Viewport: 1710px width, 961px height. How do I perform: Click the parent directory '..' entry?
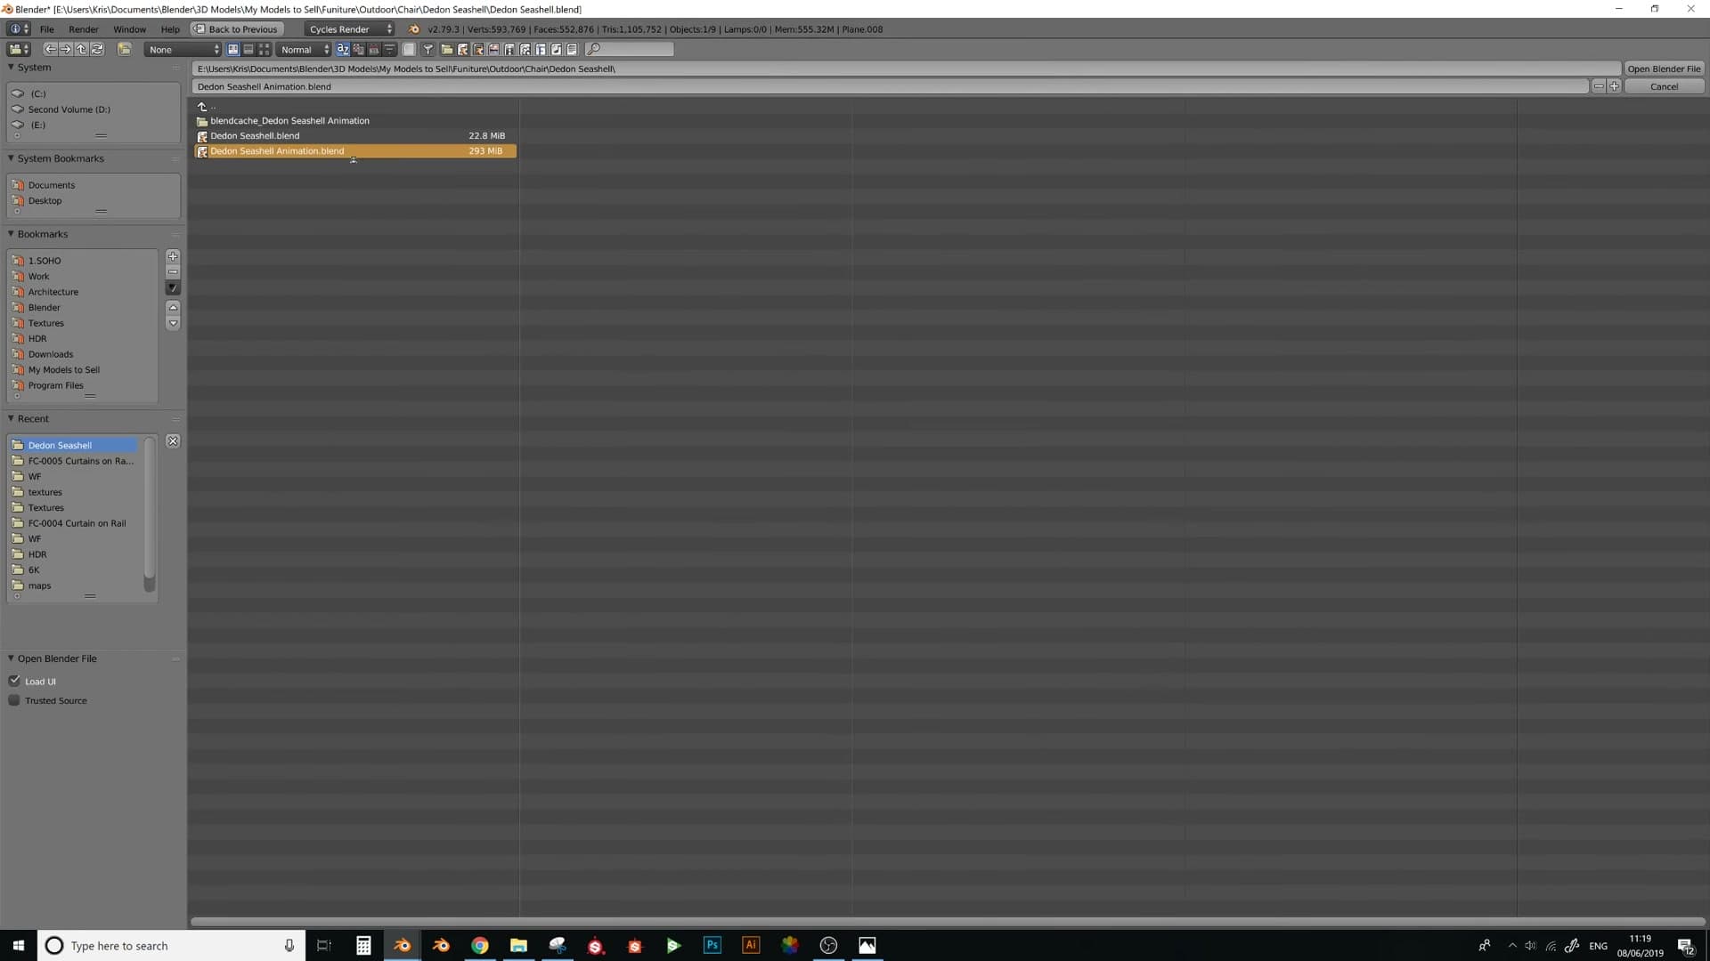click(x=355, y=106)
